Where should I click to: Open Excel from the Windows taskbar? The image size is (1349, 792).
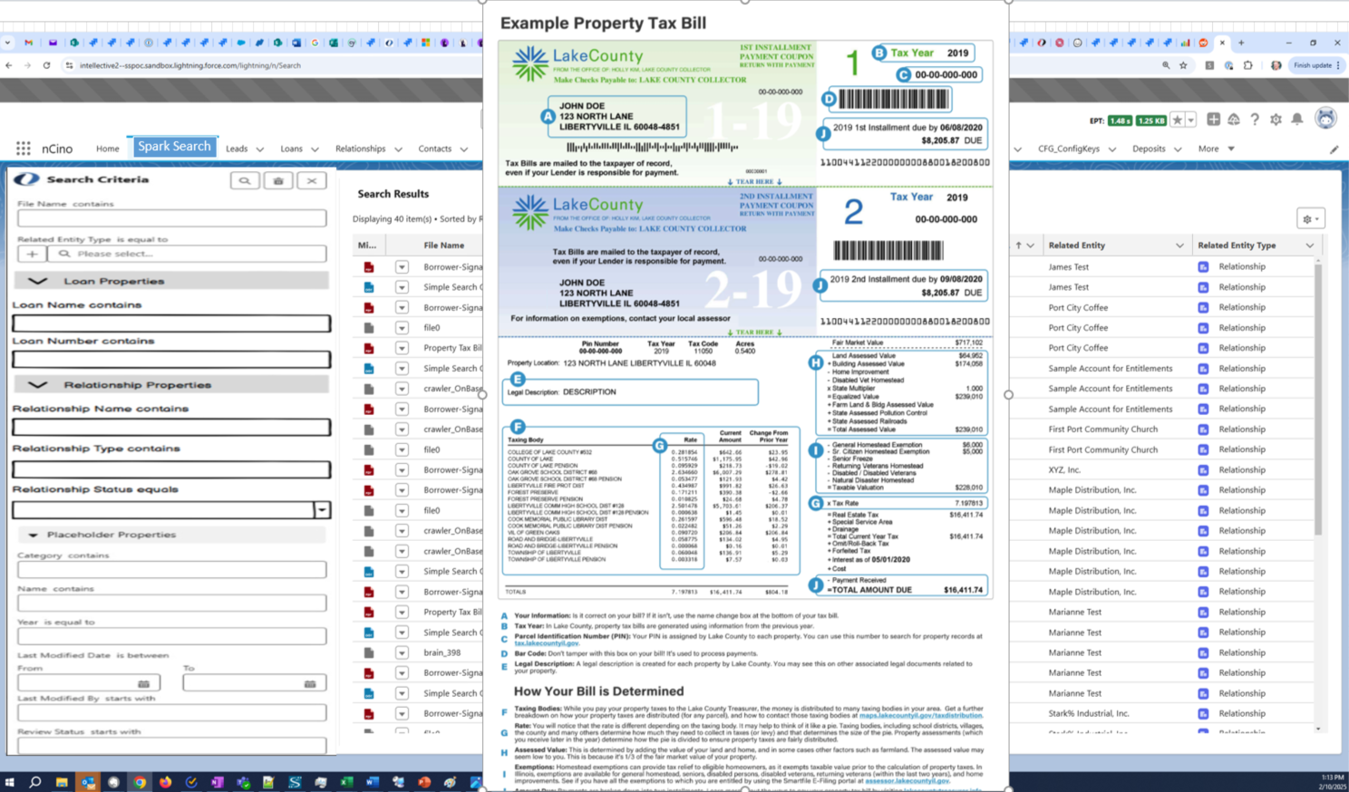click(x=346, y=782)
